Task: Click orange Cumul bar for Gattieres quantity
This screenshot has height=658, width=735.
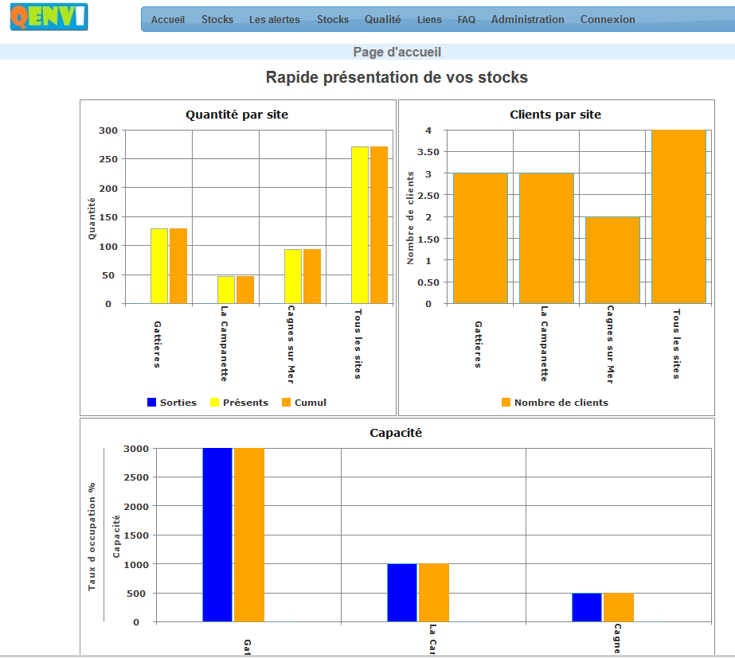Action: point(178,266)
